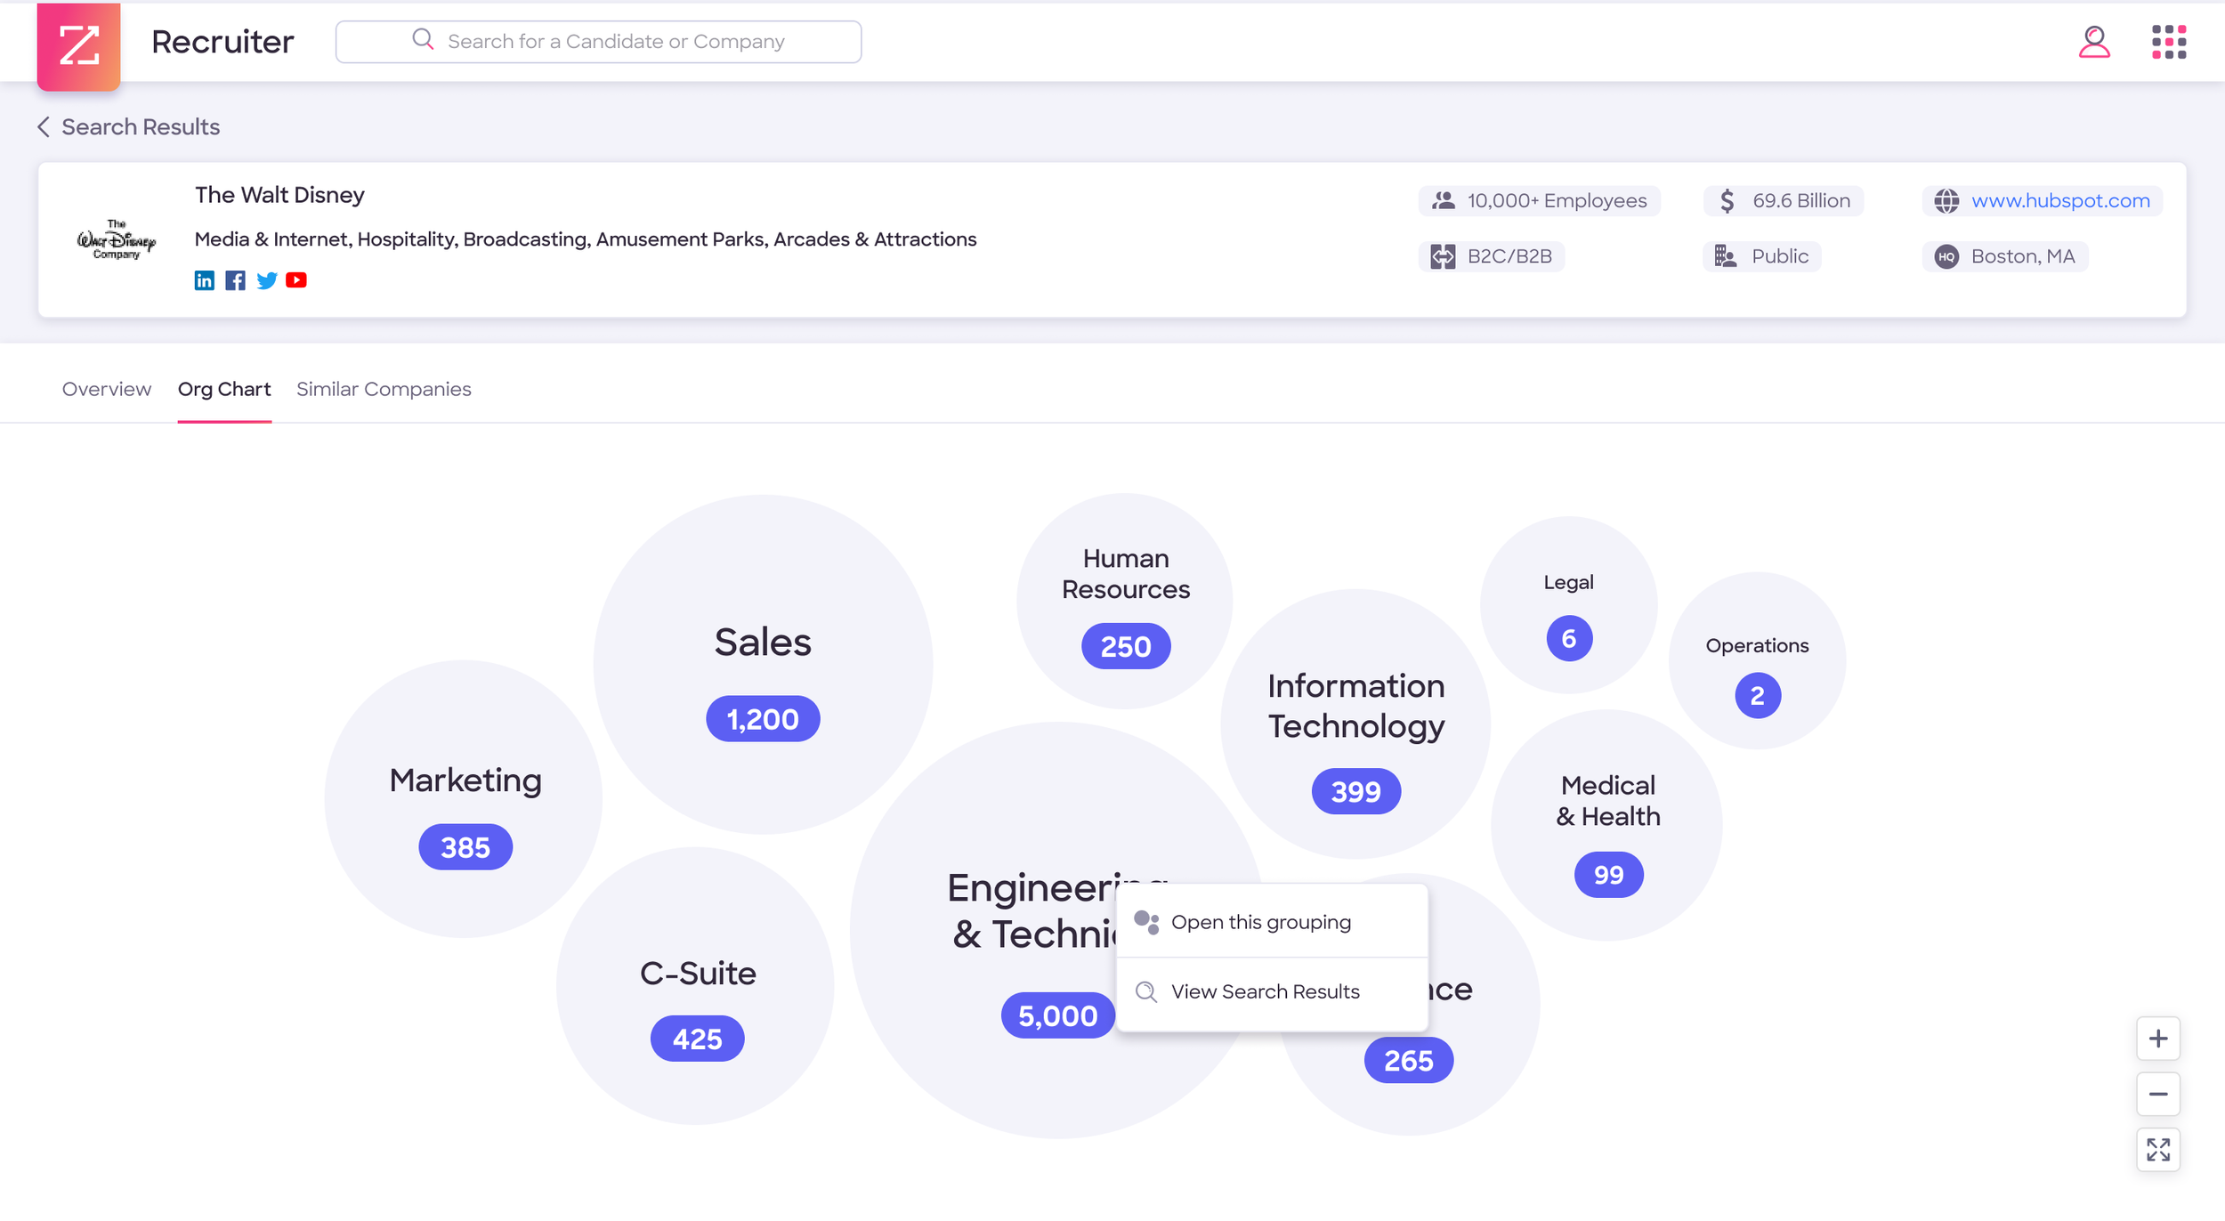Click the B2C/B2B arrows icon
The width and height of the screenshot is (2225, 1221).
[1443, 256]
